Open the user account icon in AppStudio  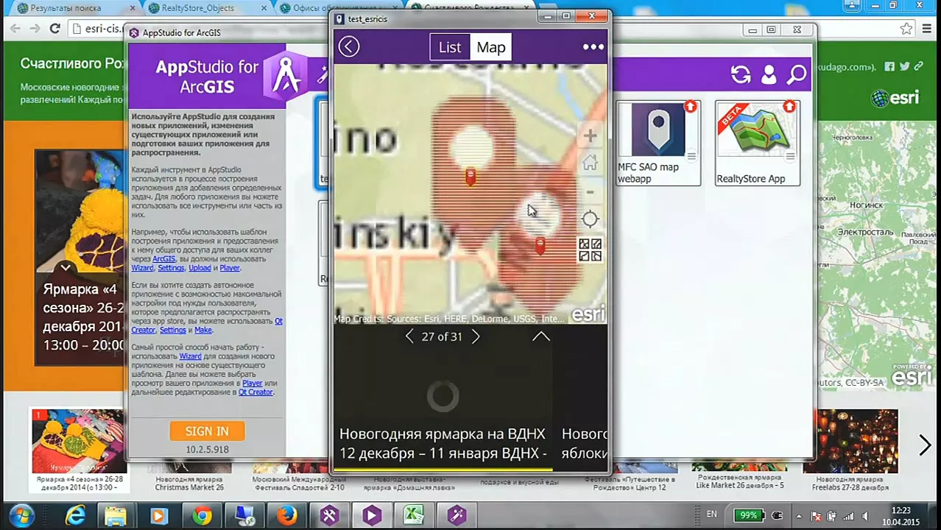click(769, 74)
